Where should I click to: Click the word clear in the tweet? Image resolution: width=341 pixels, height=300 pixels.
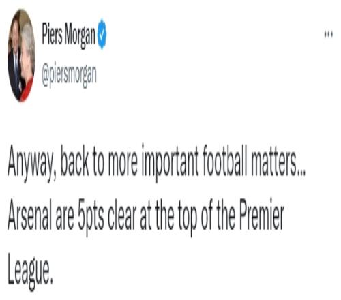pos(122,215)
